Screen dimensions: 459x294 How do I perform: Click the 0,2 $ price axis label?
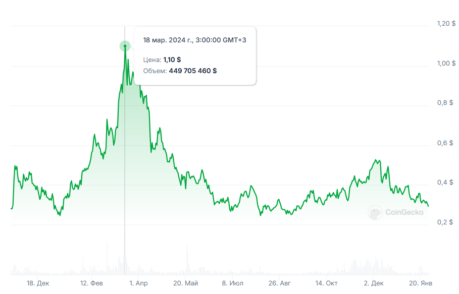(446, 222)
